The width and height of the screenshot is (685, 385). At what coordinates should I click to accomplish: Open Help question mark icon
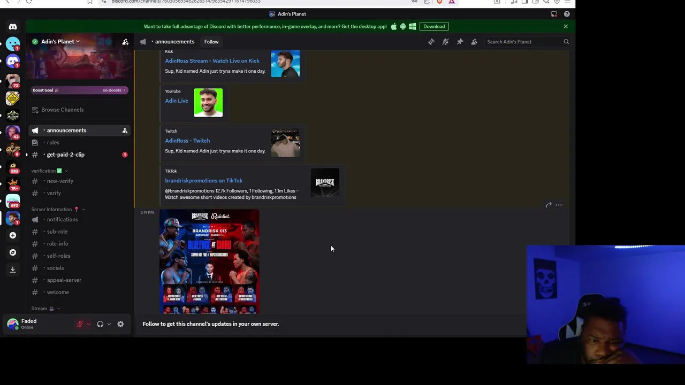(x=567, y=14)
